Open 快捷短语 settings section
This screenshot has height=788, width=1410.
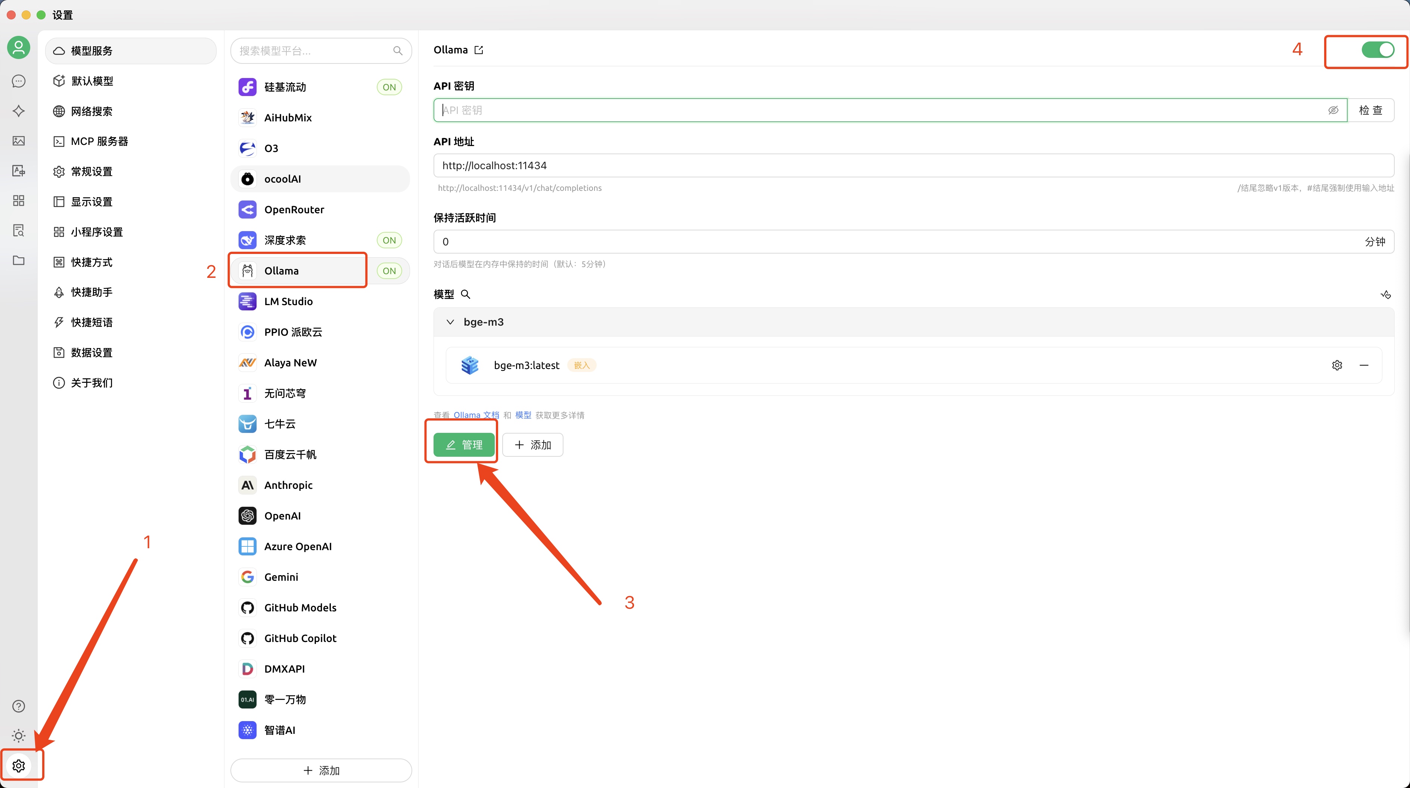131,323
